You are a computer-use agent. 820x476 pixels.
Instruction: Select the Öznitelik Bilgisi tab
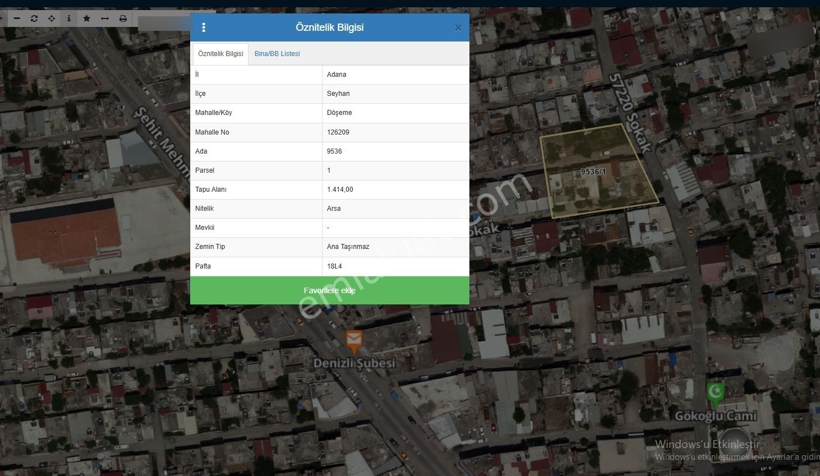click(x=220, y=54)
